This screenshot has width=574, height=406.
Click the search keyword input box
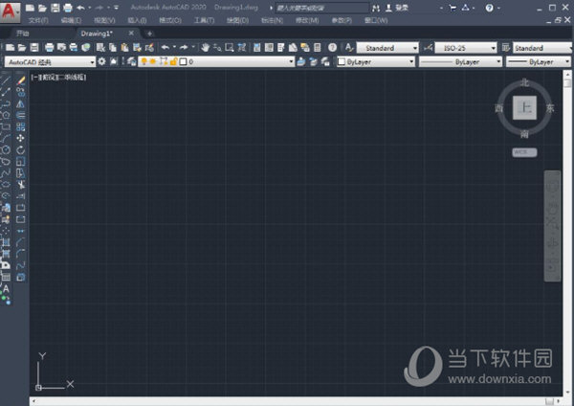click(x=322, y=8)
